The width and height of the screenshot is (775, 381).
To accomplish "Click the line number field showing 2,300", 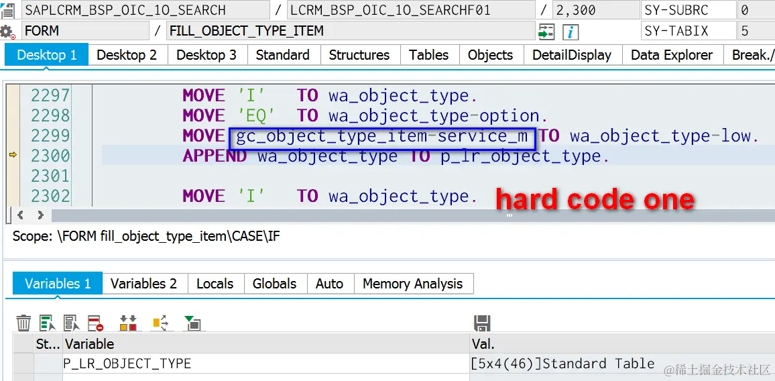I will point(595,10).
